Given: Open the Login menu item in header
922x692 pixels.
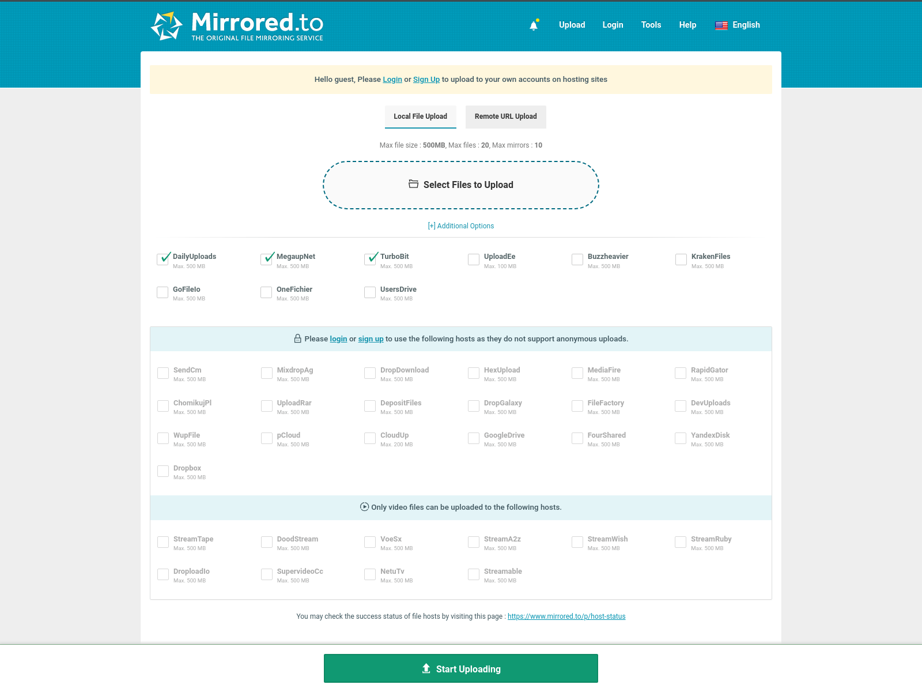Looking at the screenshot, I should click(x=613, y=25).
